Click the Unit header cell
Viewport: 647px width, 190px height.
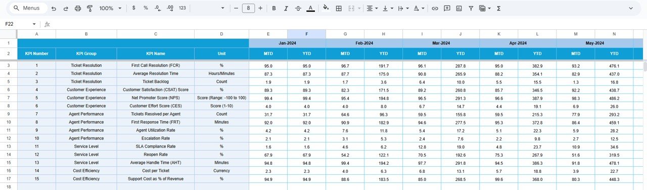click(221, 53)
